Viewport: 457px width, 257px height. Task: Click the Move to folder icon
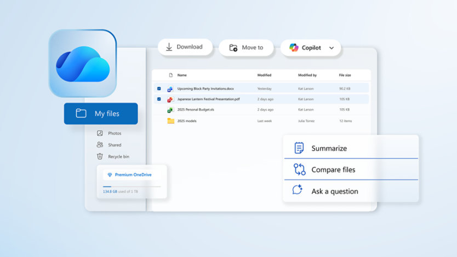(x=233, y=48)
